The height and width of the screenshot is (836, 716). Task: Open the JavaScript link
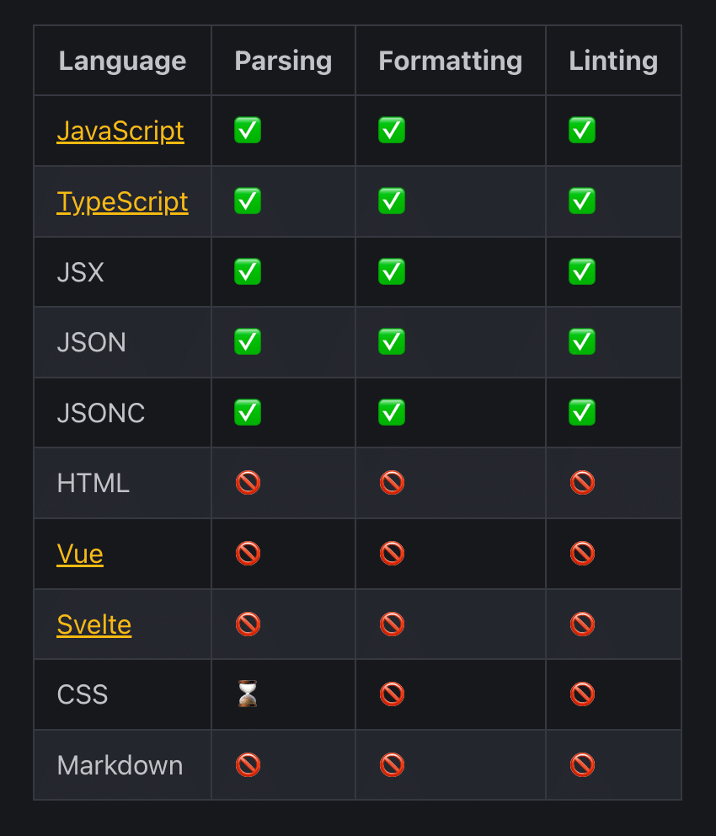click(x=120, y=131)
